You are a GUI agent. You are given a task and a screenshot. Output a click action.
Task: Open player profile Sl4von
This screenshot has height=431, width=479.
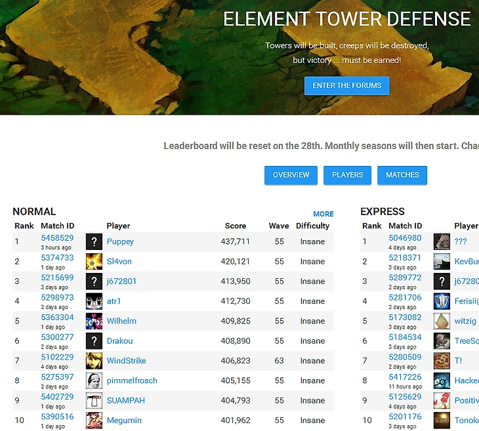point(119,262)
